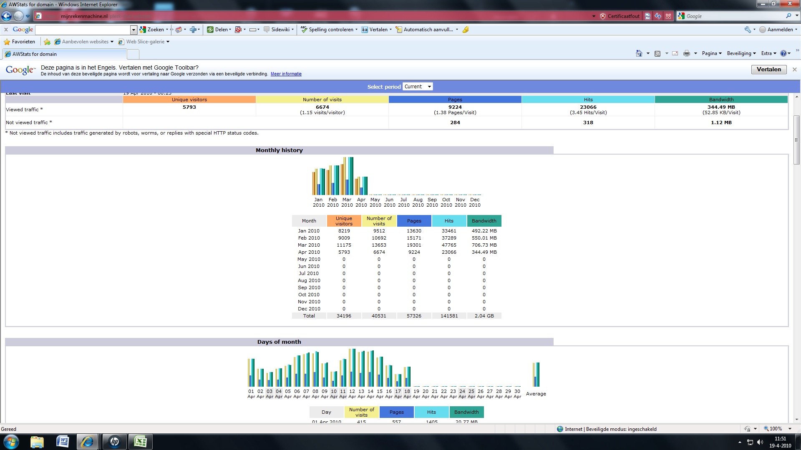Toggle the Compatibility View icon
The width and height of the screenshot is (801, 450).
[647, 16]
